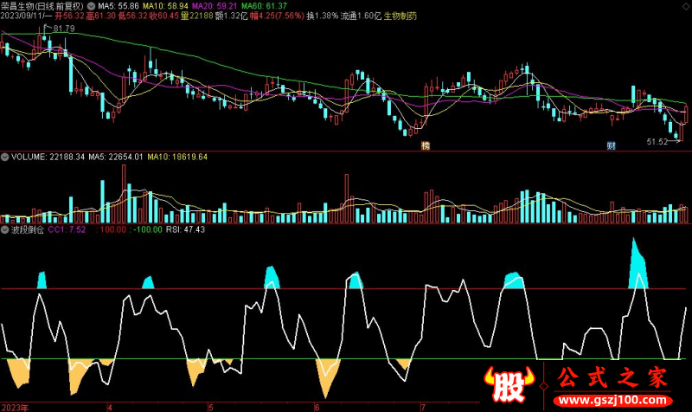Click the 榜 badge icon below the candlesticks
Image resolution: width=692 pixels, height=412 pixels.
[x=426, y=145]
